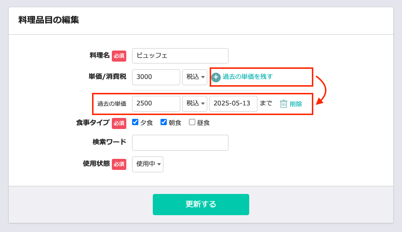Image resolution: width=402 pixels, height=232 pixels.
Task: Click the 更新する button
Action: [201, 205]
